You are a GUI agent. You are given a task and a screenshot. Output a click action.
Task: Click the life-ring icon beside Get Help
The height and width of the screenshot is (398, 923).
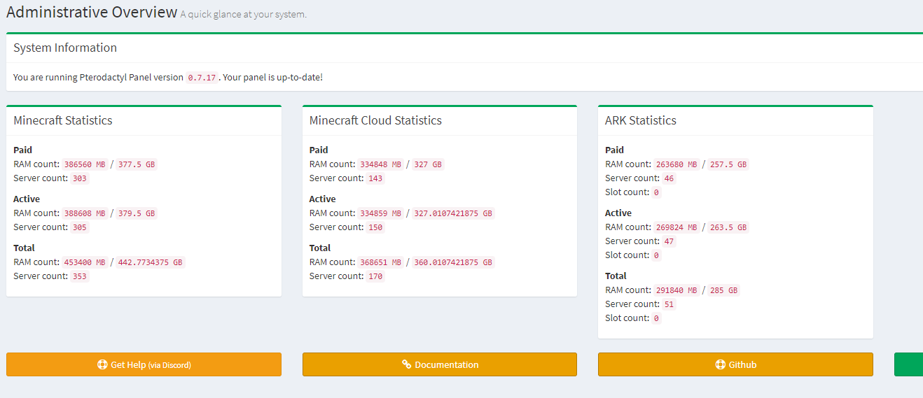tap(102, 364)
